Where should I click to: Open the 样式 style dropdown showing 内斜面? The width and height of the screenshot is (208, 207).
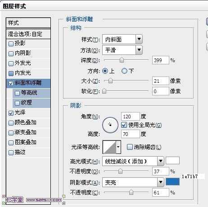pyautogui.click(x=122, y=39)
